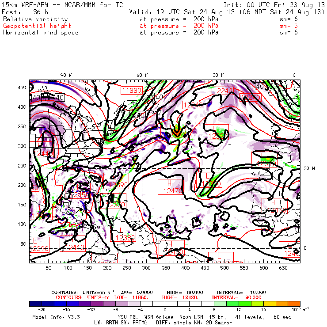Click the red 'at pressure = 200 hPa' text
Screen dimensions: 327x327
[179, 26]
